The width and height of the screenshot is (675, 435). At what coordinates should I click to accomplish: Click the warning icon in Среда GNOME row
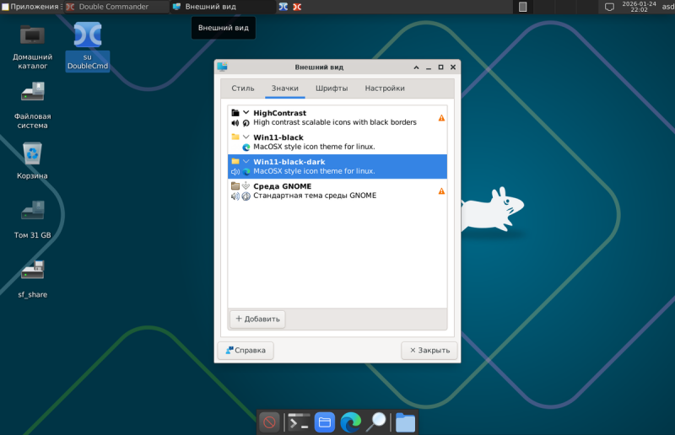coord(441,191)
